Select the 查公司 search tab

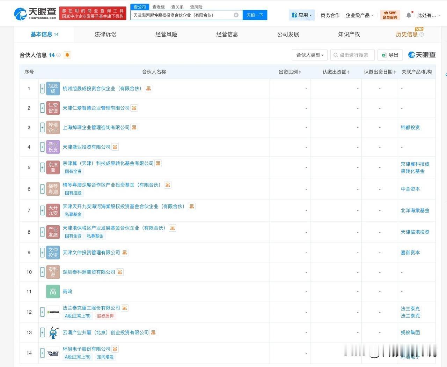tap(140, 7)
